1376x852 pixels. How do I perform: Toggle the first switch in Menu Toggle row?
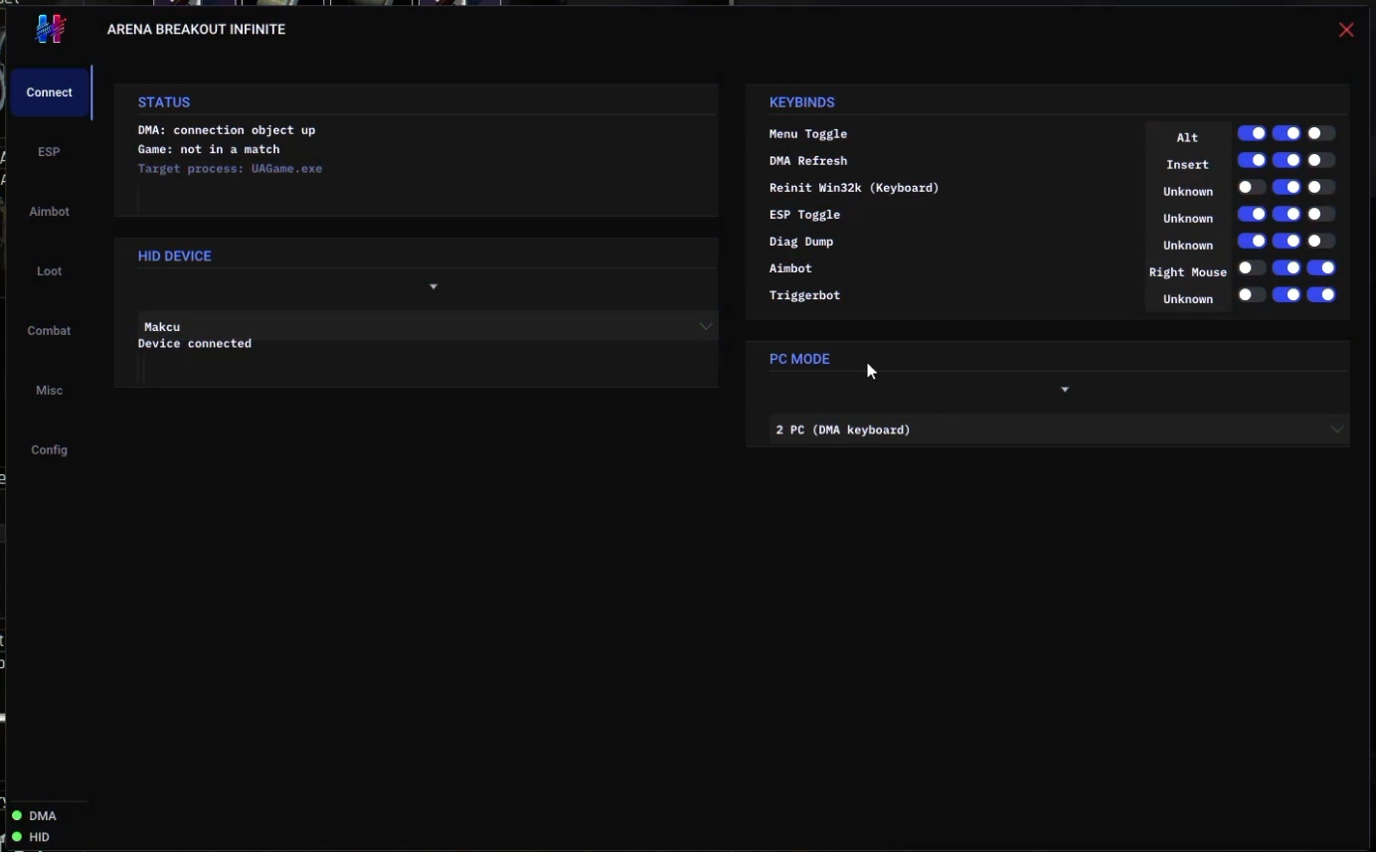(x=1252, y=133)
